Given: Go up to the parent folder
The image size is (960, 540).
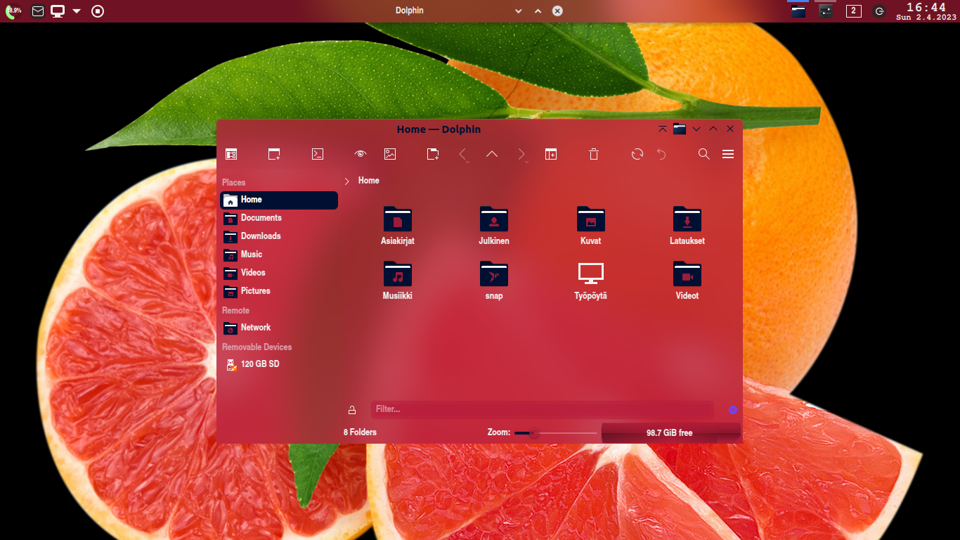Looking at the screenshot, I should coord(492,154).
